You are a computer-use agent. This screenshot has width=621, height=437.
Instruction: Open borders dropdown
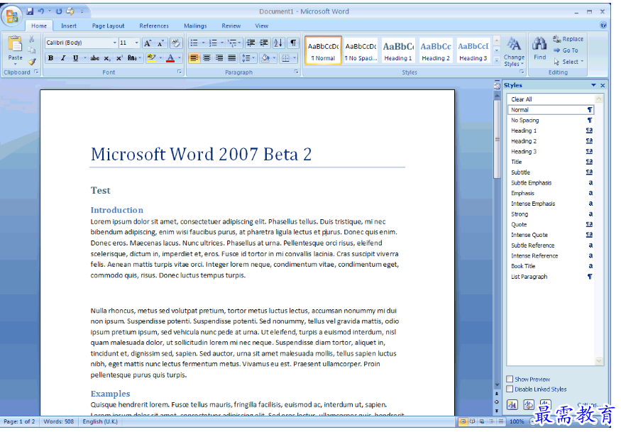(x=295, y=58)
